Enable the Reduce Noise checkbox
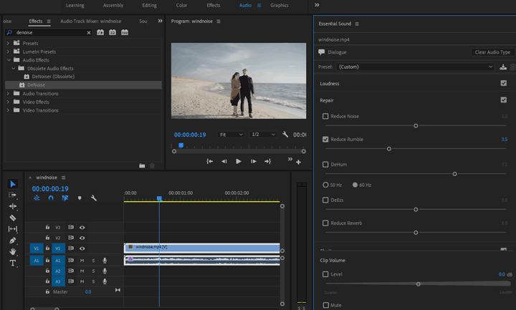Viewport: 516px width, 310px height. point(325,116)
